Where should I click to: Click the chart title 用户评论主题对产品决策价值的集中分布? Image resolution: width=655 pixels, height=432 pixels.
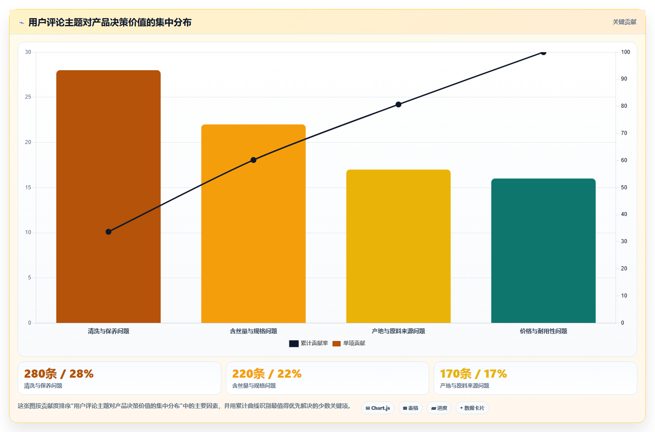(110, 22)
